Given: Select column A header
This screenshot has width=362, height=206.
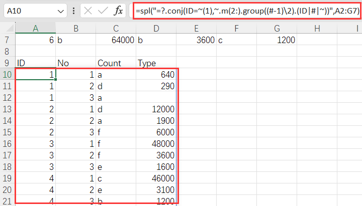Looking at the screenshot, I should click(35, 29).
